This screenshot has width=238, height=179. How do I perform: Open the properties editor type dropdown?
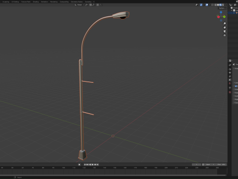coord(231,61)
